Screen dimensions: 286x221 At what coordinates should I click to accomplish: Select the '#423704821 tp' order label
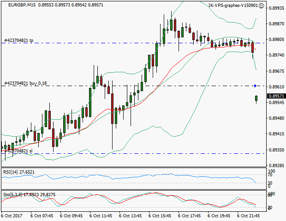tap(18, 41)
